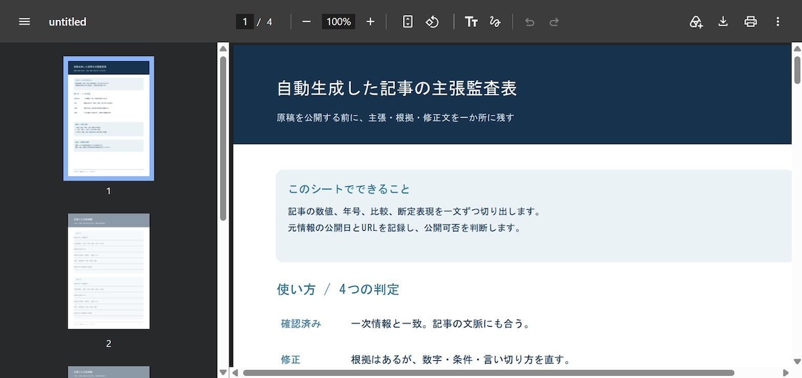Select the draw annotation tool
Image resolution: width=802 pixels, height=378 pixels.
pyautogui.click(x=495, y=22)
